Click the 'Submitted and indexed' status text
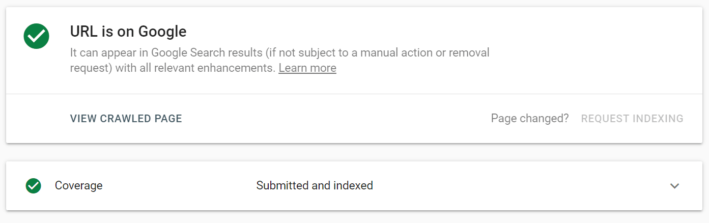The height and width of the screenshot is (223, 709). coord(315,186)
